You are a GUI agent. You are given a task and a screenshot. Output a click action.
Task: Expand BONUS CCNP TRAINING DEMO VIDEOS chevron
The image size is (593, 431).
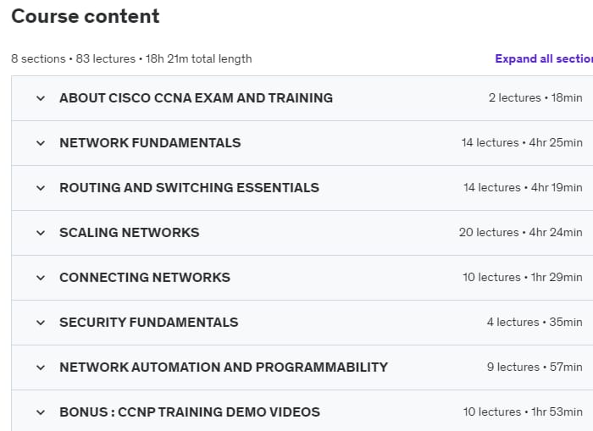tap(41, 412)
